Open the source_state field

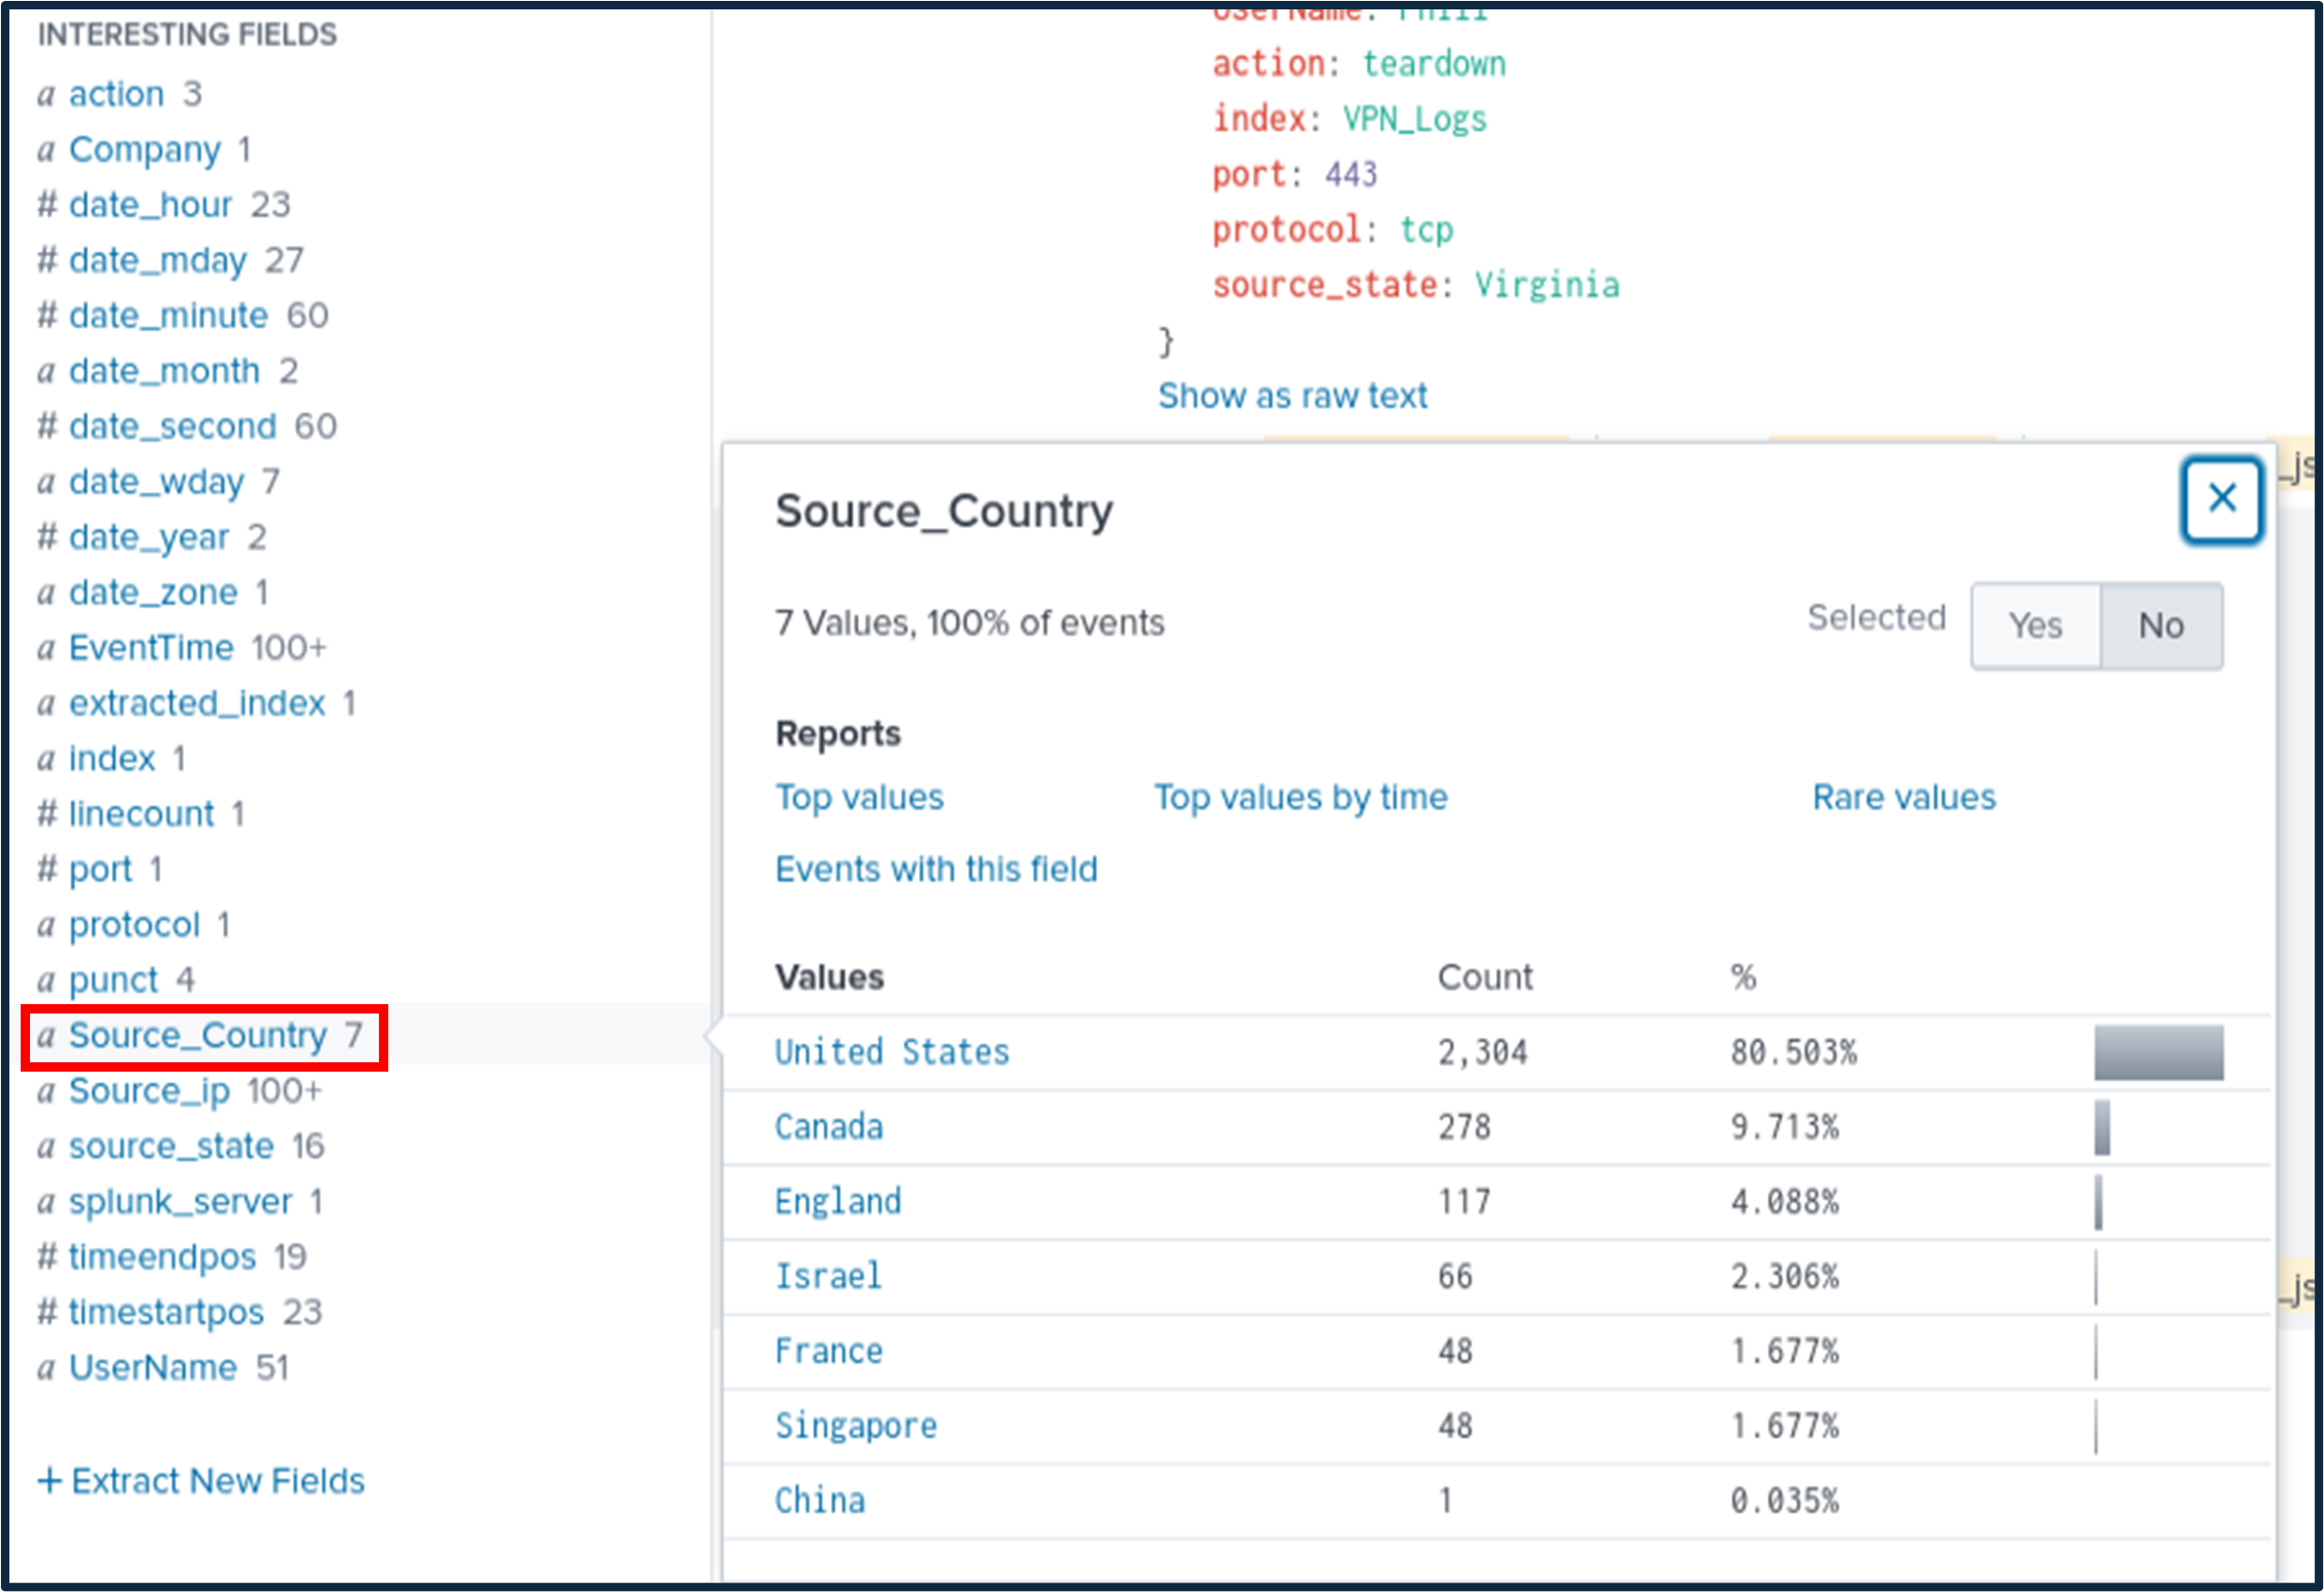[x=171, y=1146]
